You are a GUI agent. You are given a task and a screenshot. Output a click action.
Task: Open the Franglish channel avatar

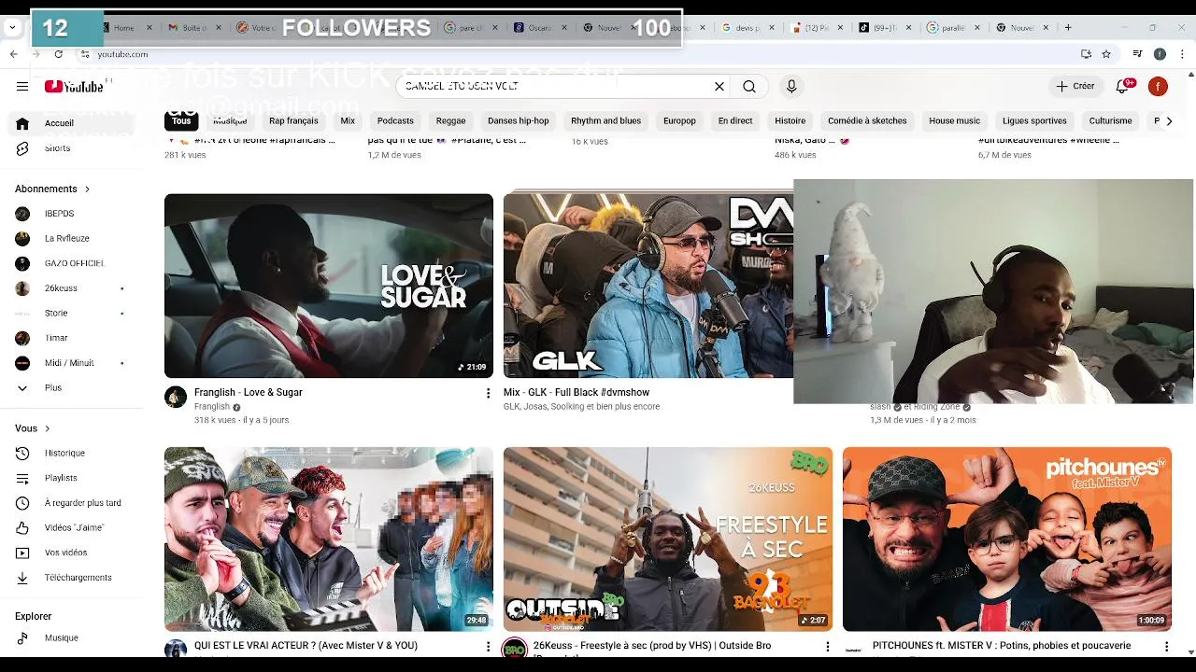coord(176,398)
